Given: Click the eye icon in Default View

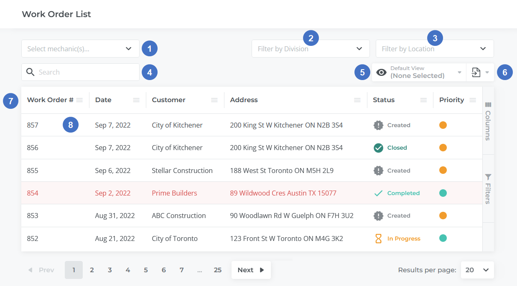Looking at the screenshot, I should (x=381, y=72).
